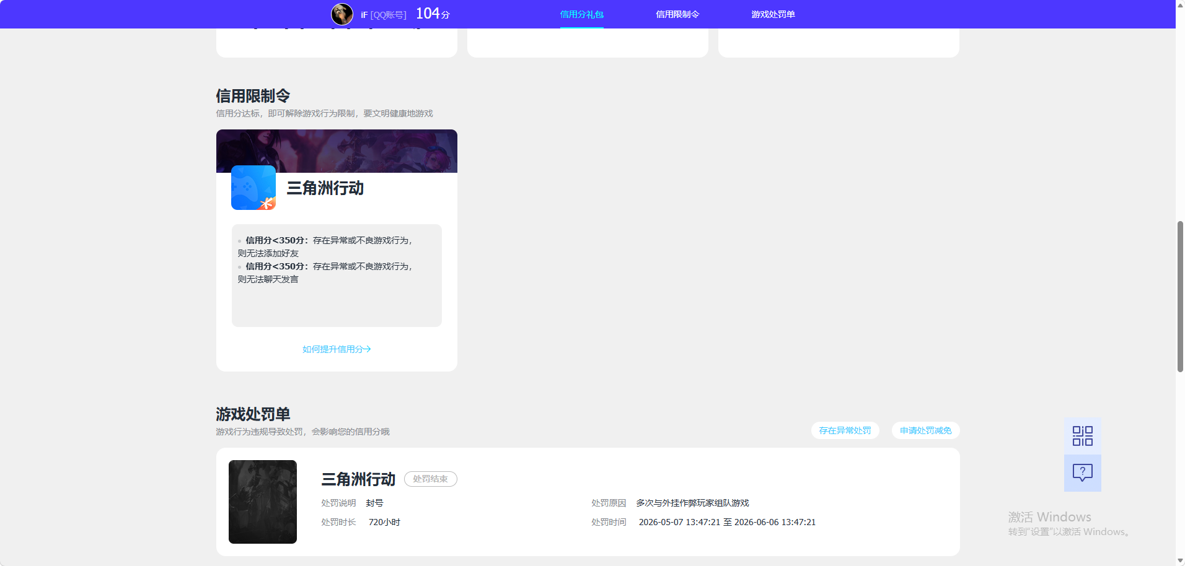The width and height of the screenshot is (1185, 566).
Task: Click the 104分 credit score
Action: 433,14
